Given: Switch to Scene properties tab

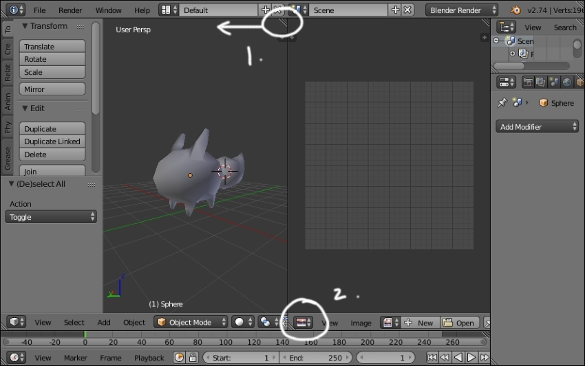Looking at the screenshot, I should [553, 82].
